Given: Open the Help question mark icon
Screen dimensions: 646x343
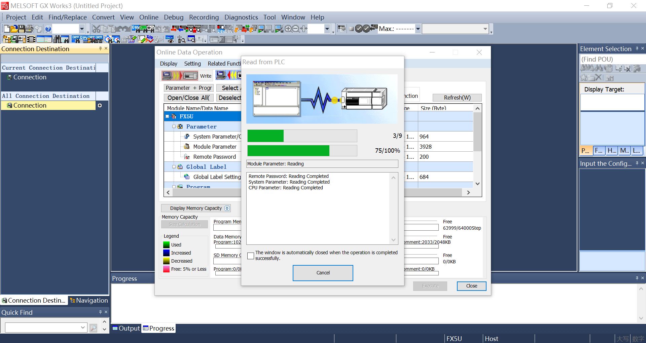Looking at the screenshot, I should click(x=48, y=29).
